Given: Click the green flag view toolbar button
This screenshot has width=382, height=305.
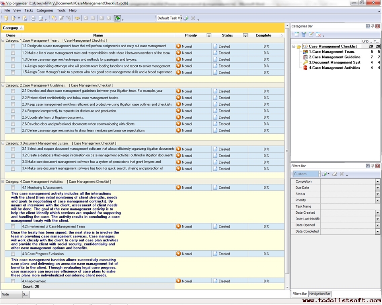Looking at the screenshot, I should pyautogui.click(x=117, y=18).
